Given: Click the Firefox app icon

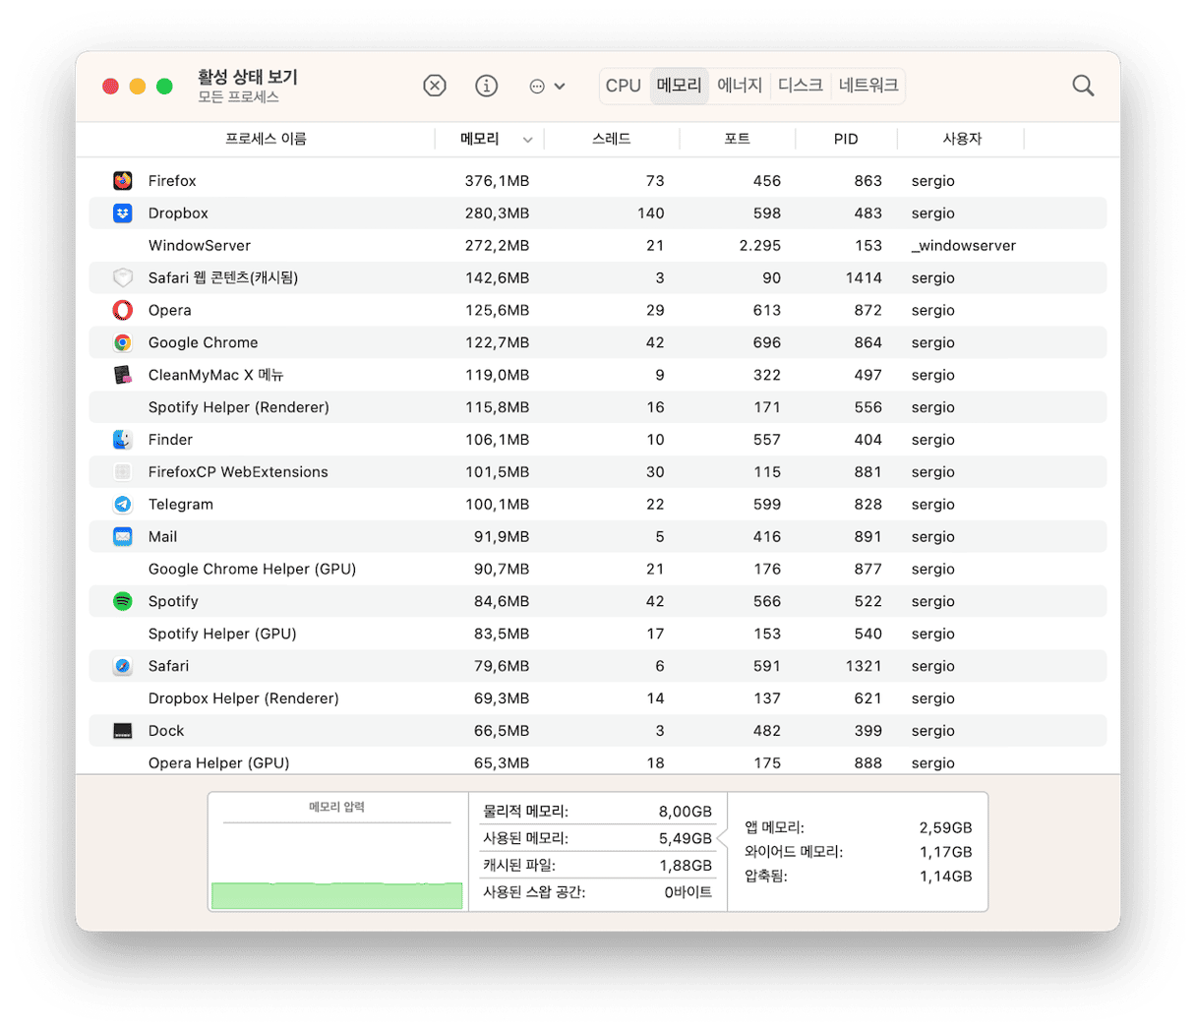Looking at the screenshot, I should pyautogui.click(x=122, y=180).
